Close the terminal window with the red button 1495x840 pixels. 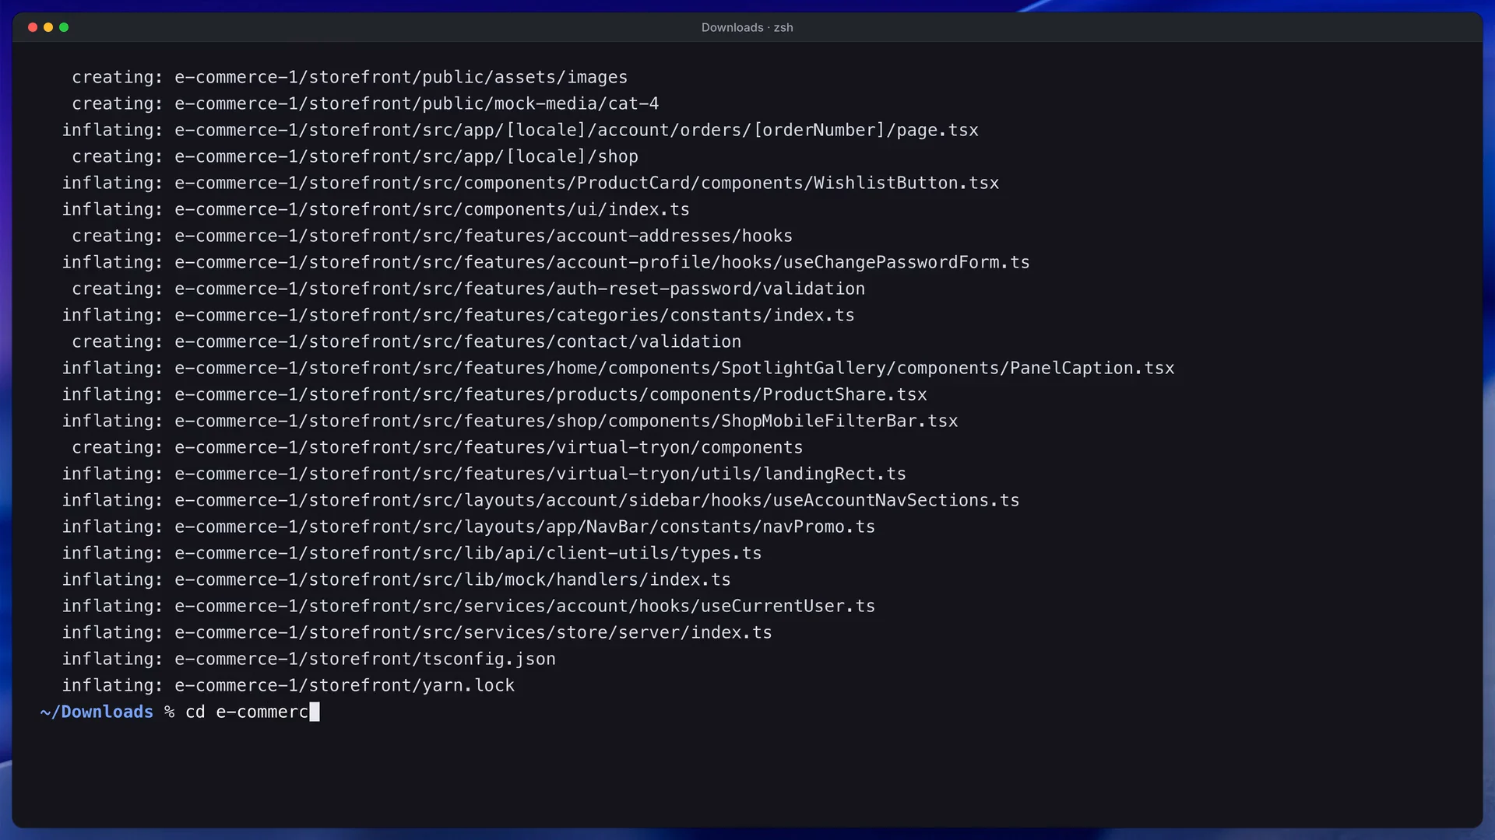tap(33, 27)
